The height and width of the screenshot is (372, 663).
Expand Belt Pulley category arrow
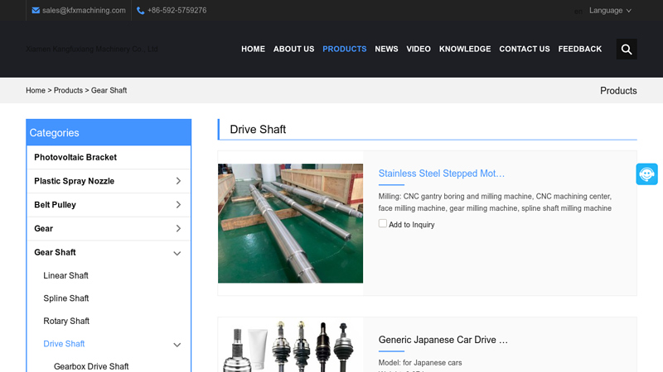coord(178,204)
